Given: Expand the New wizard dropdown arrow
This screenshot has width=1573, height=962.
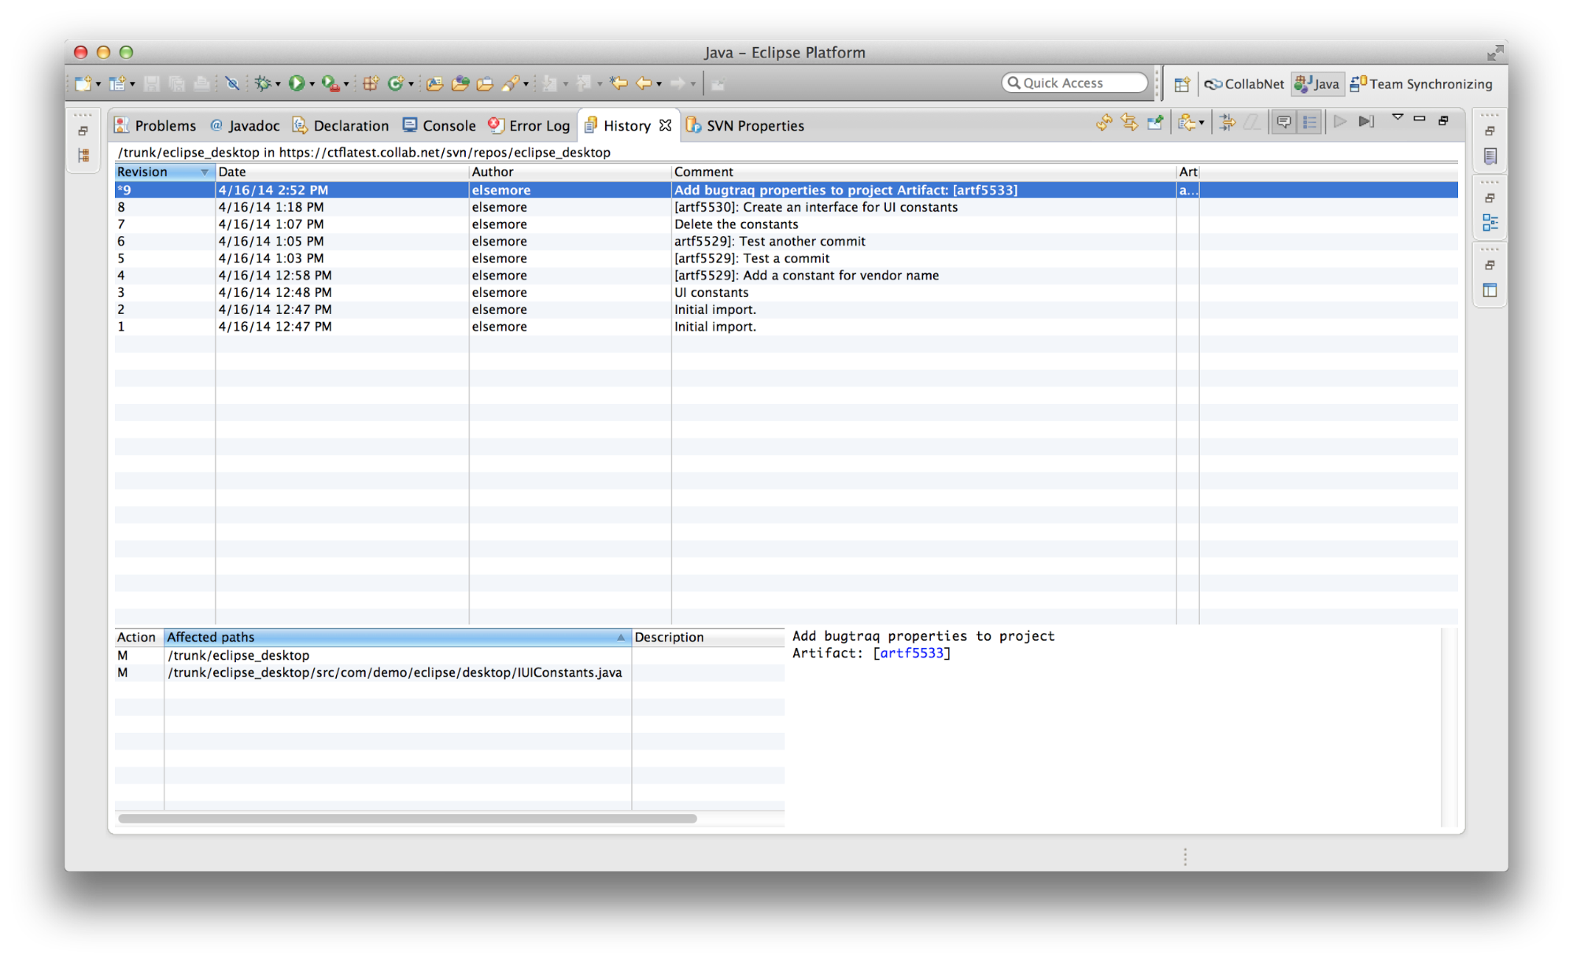Looking at the screenshot, I should pyautogui.click(x=98, y=84).
